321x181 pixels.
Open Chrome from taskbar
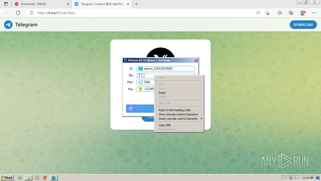45,178
